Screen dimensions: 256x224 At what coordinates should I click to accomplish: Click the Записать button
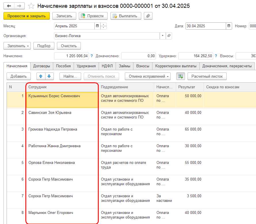click(x=64, y=16)
